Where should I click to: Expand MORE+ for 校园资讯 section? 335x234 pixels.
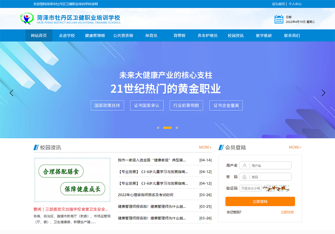point(205,147)
